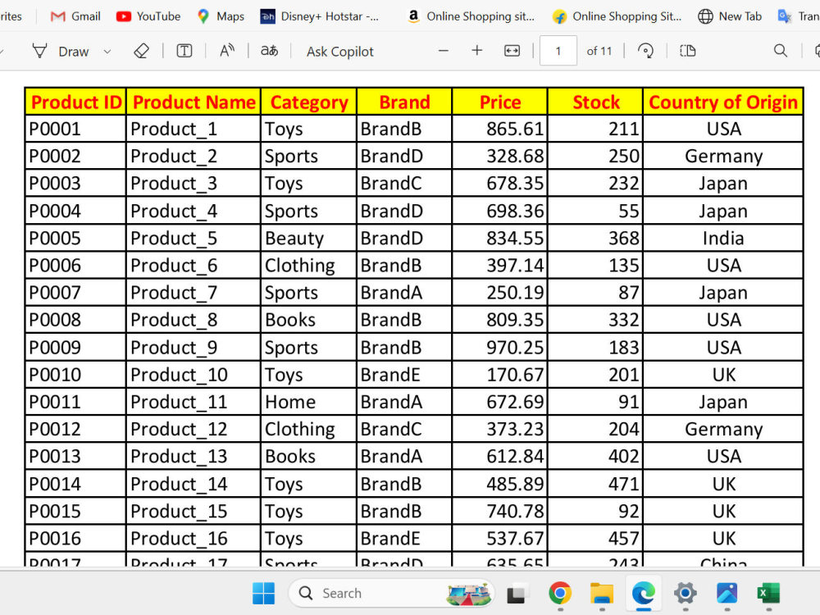This screenshot has height=615, width=820.
Task: Open New Tab bookmark
Action: point(730,16)
